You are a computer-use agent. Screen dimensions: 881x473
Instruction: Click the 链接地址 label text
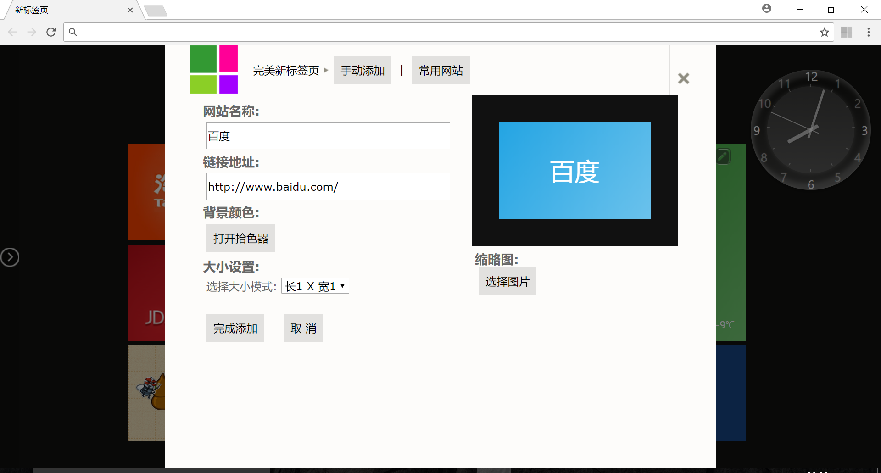coord(231,162)
